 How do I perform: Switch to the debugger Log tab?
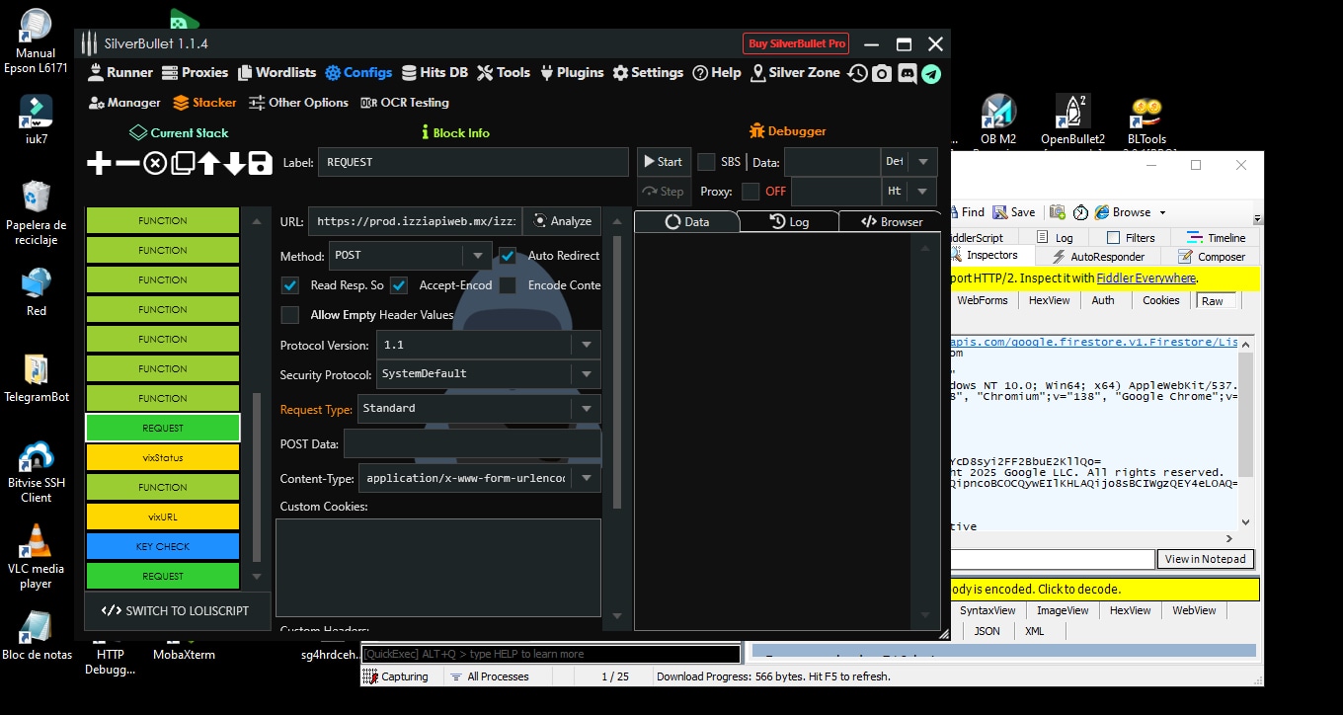pos(789,221)
